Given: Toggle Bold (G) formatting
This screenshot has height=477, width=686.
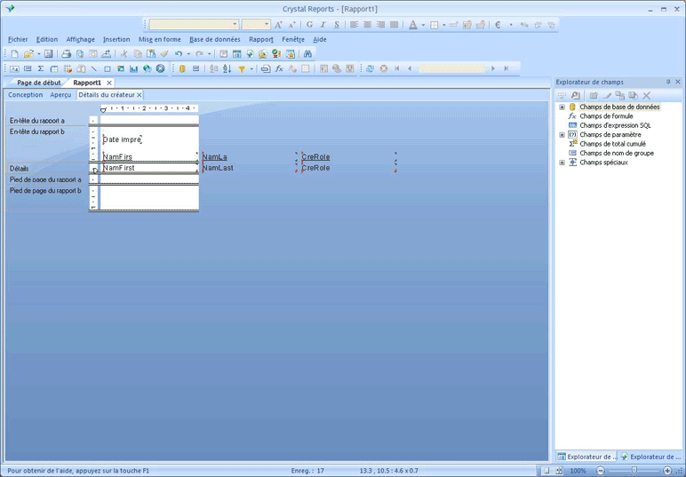Looking at the screenshot, I should (x=309, y=25).
